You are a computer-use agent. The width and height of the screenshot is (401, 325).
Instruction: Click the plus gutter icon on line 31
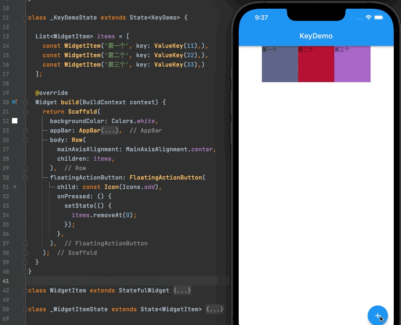pos(15,187)
